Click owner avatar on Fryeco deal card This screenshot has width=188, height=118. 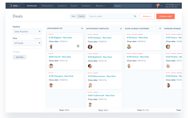(x=168, y=47)
